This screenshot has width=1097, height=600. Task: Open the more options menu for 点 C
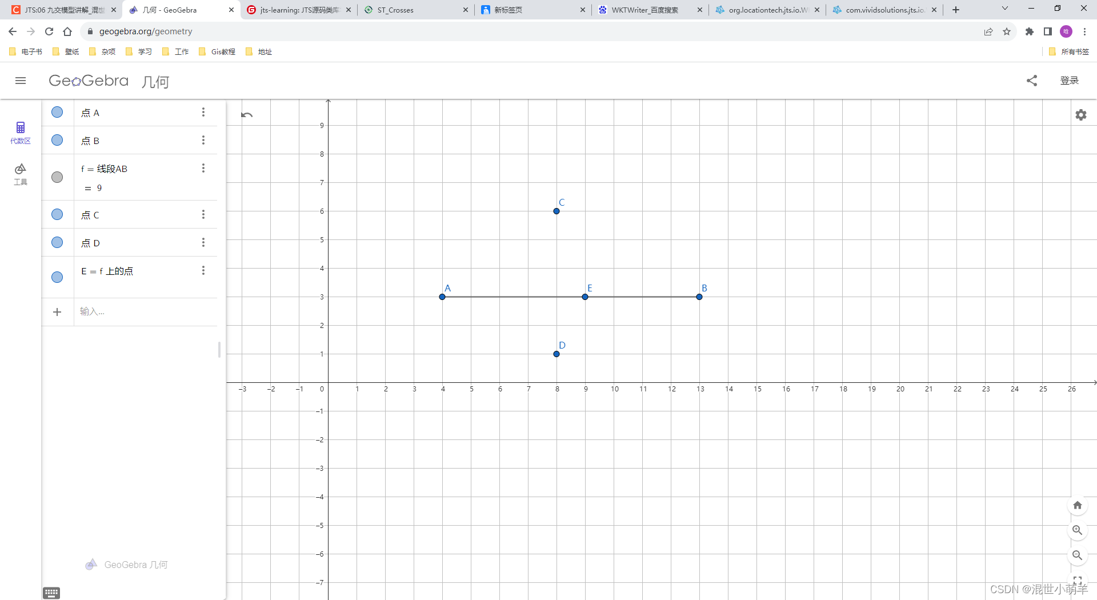point(203,214)
